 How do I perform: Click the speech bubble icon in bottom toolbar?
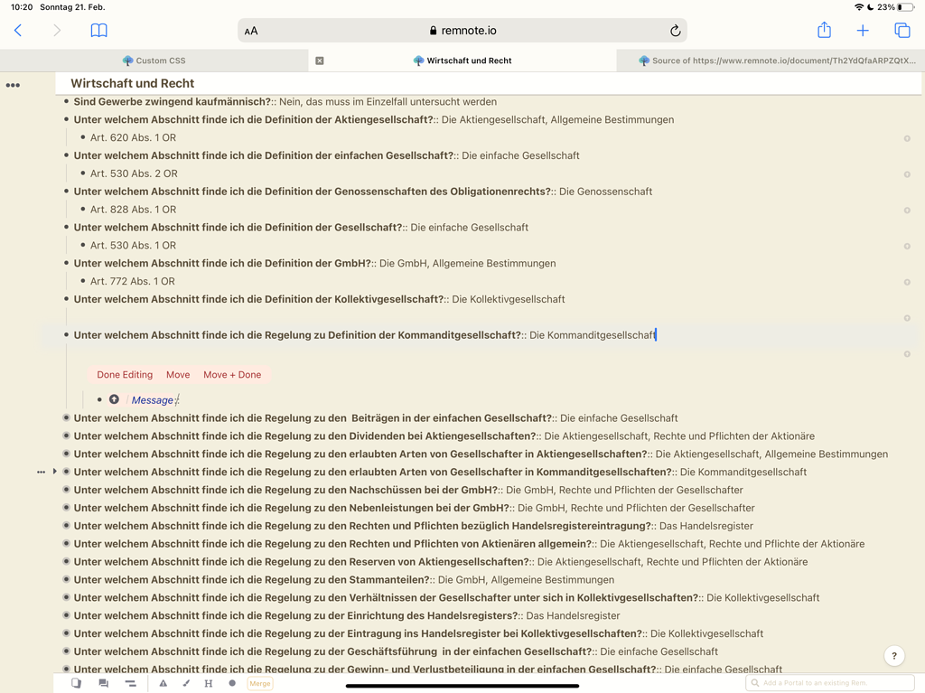tap(103, 683)
